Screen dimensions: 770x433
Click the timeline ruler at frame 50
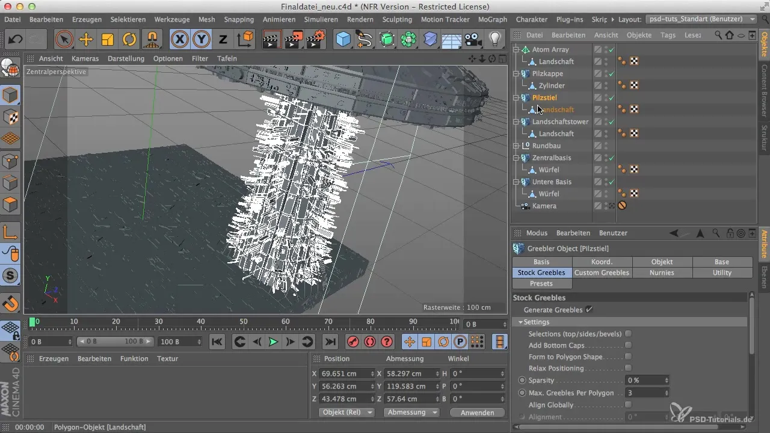click(x=243, y=322)
